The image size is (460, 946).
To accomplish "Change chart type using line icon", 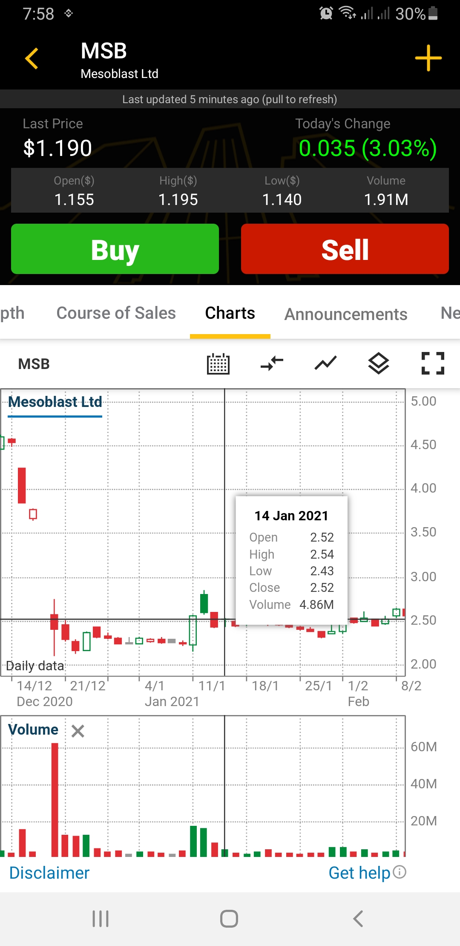I will [325, 364].
